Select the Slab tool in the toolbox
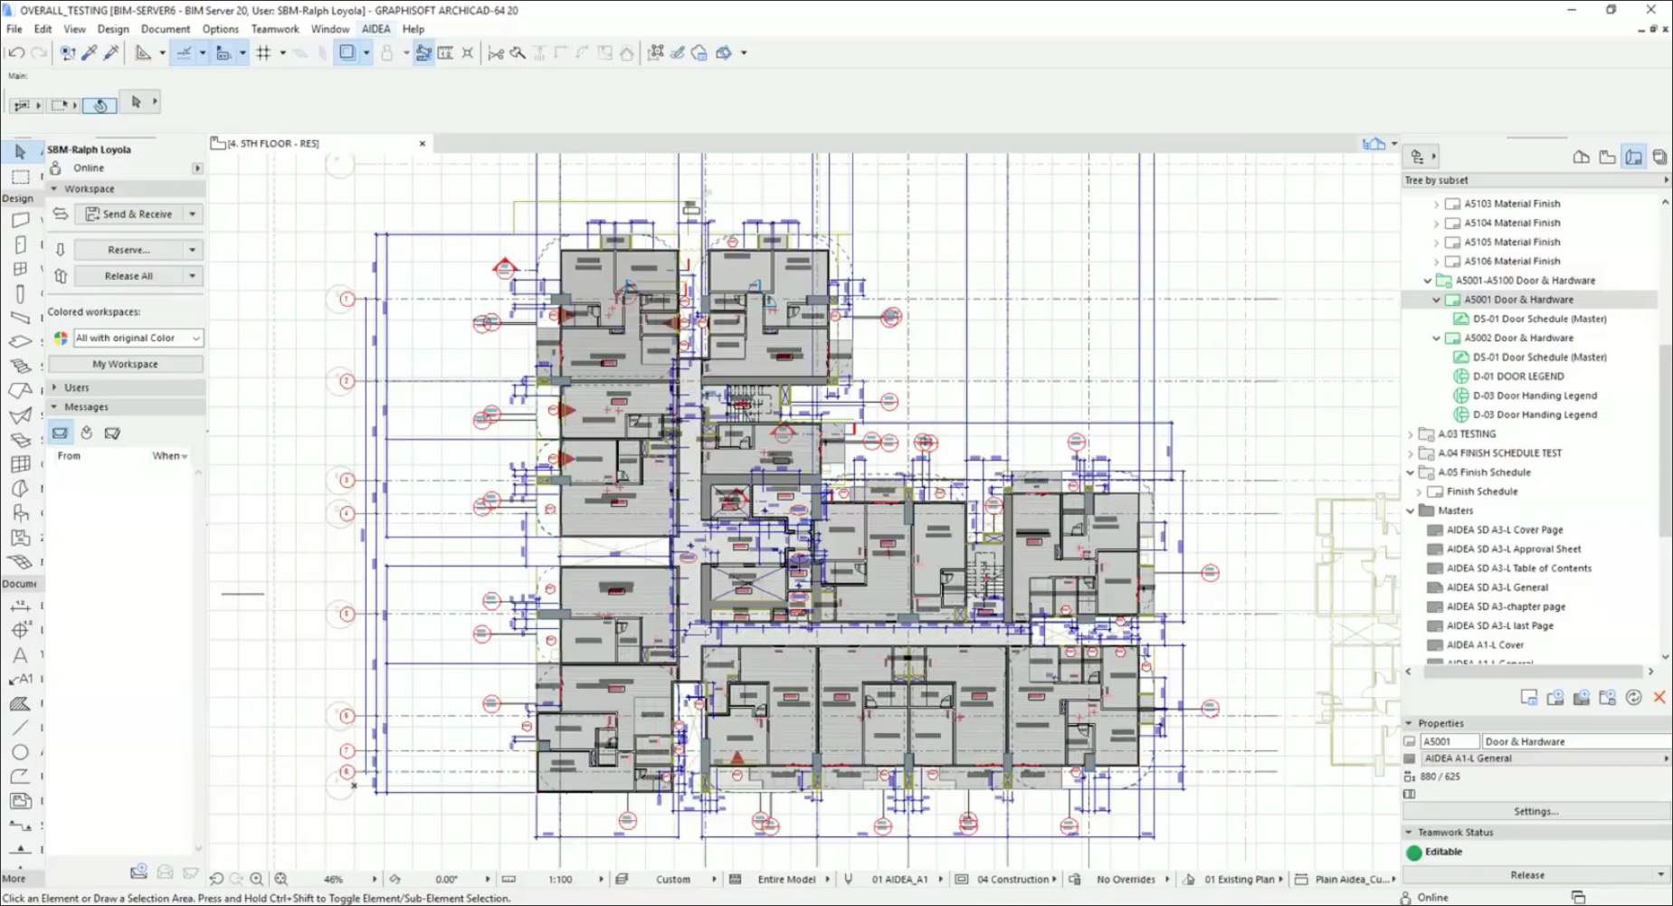 (20, 342)
